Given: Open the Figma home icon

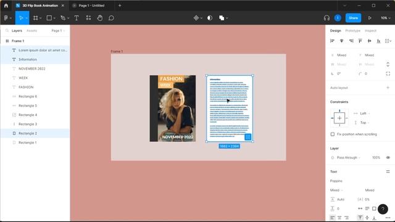Looking at the screenshot, I should click(x=6, y=6).
